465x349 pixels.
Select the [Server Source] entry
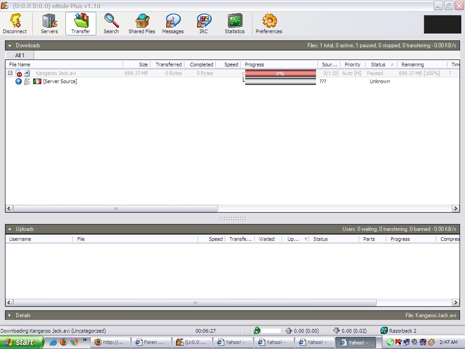tap(60, 81)
